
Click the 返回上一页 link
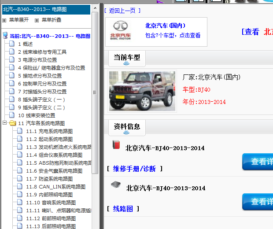(x=122, y=11)
